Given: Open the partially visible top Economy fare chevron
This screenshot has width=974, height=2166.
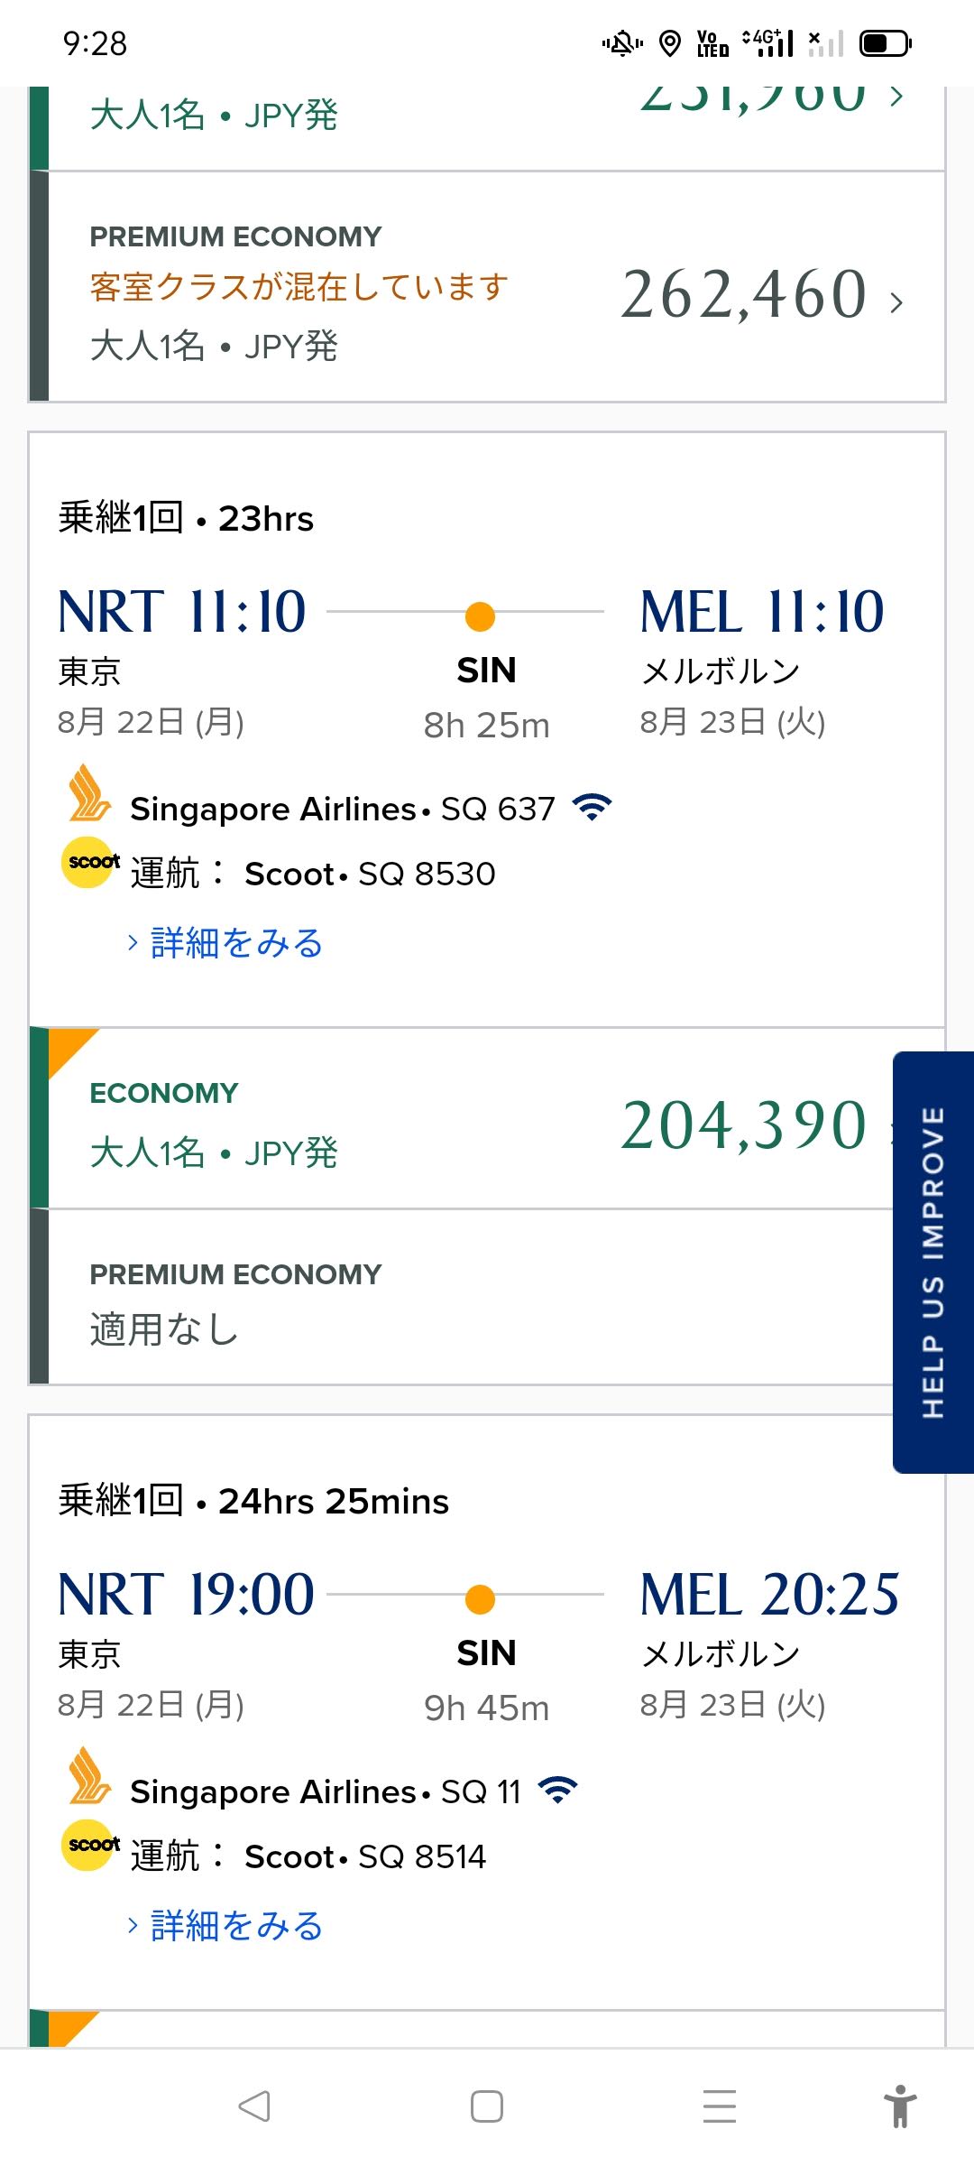Looking at the screenshot, I should tap(896, 97).
